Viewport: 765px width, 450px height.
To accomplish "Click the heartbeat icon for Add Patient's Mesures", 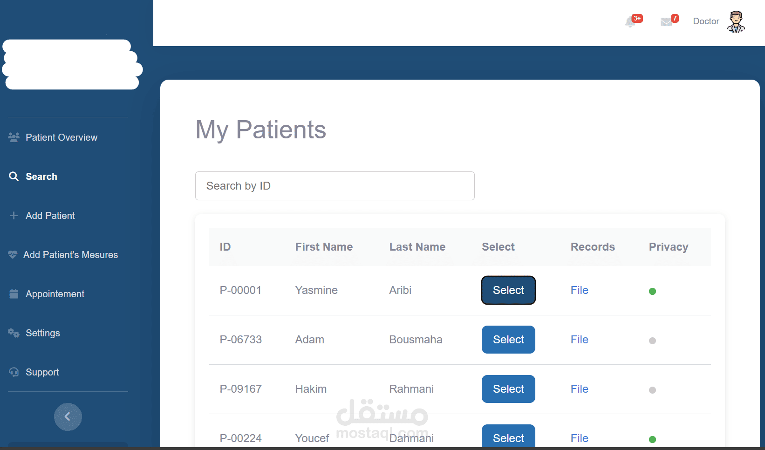I will click(13, 254).
